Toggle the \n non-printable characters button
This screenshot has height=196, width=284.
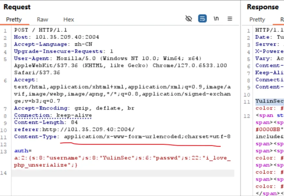click(x=216, y=19)
